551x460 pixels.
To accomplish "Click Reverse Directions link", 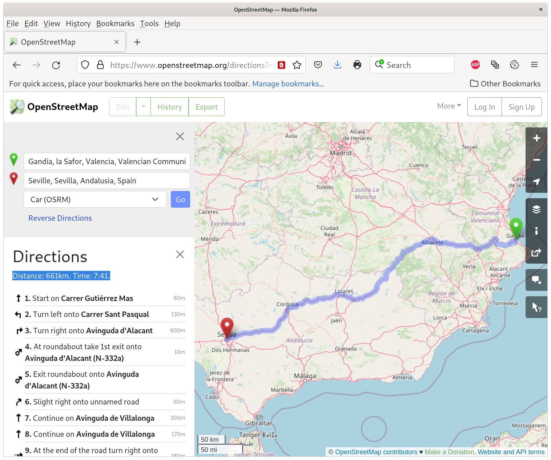I will coord(60,218).
